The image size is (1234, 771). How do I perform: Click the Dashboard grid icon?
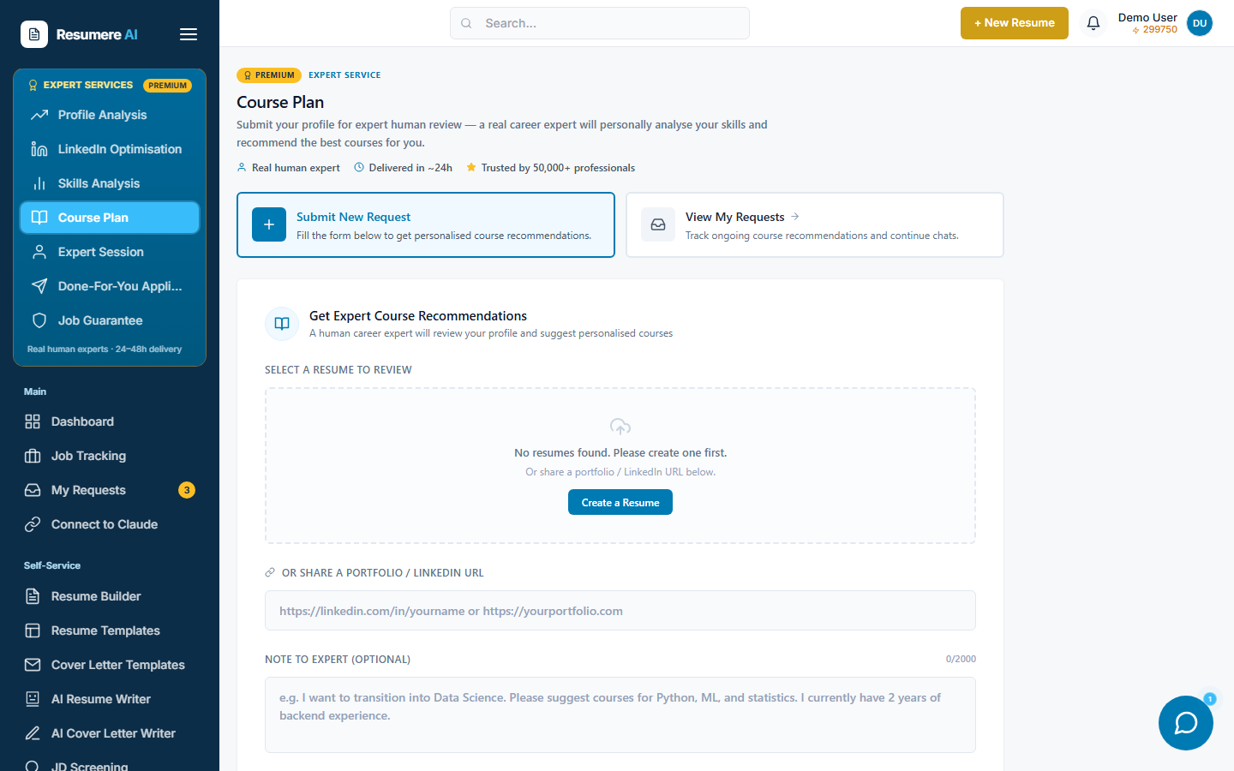pos(33,421)
